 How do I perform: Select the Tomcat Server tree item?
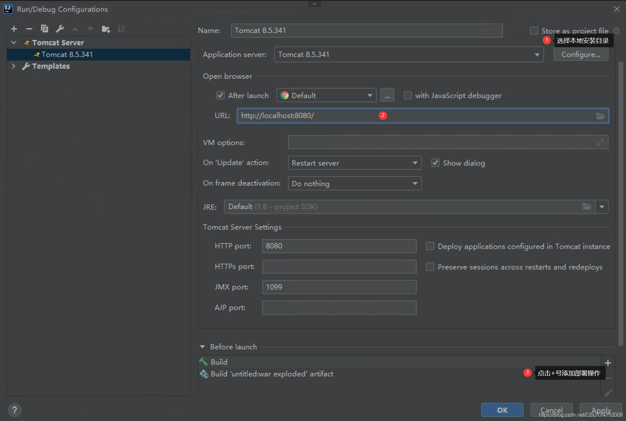tap(58, 42)
